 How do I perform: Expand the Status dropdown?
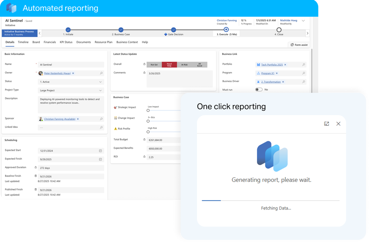tap(101, 82)
